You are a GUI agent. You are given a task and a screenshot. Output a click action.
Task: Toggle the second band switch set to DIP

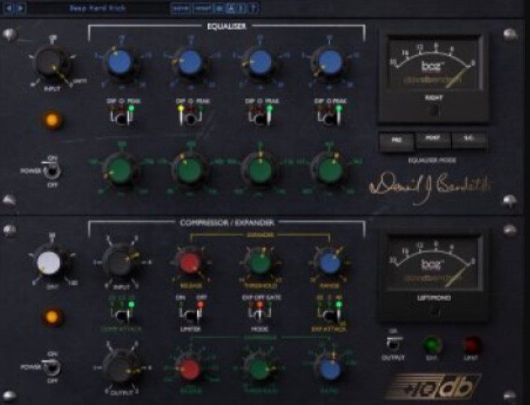coord(190,117)
